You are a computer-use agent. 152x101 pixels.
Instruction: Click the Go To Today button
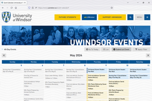[x=92, y=49]
